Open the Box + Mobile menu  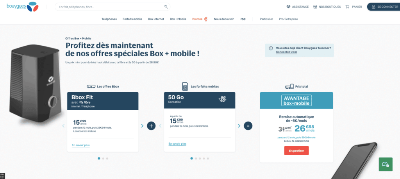(178, 19)
